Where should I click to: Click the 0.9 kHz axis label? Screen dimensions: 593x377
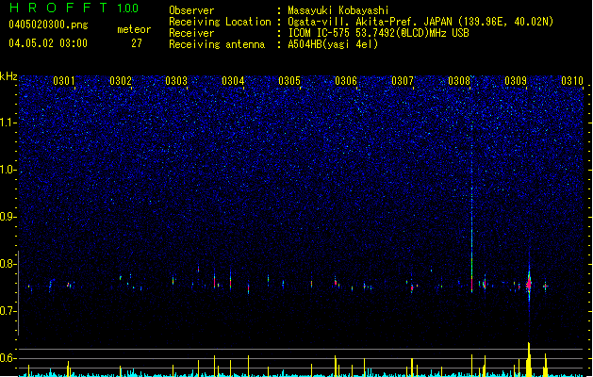8,217
